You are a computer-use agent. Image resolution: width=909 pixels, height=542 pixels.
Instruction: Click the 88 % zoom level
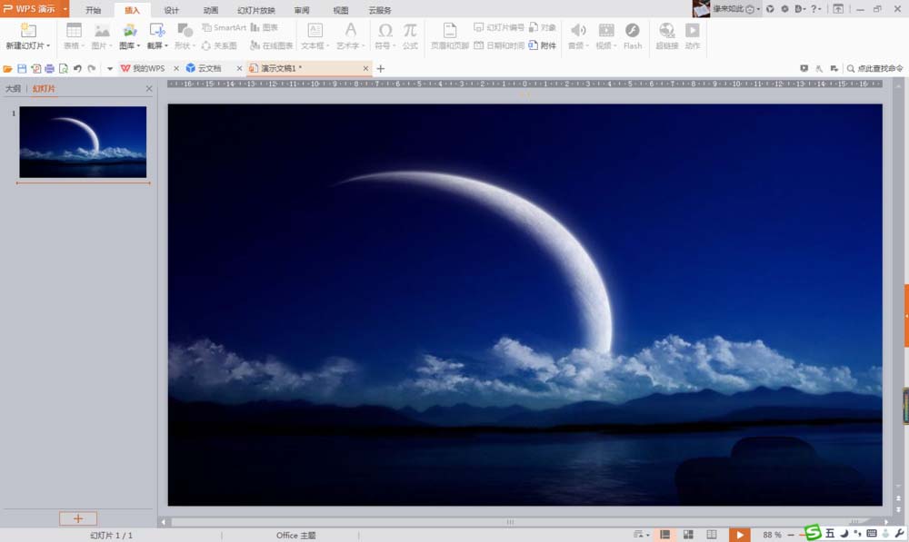click(772, 535)
